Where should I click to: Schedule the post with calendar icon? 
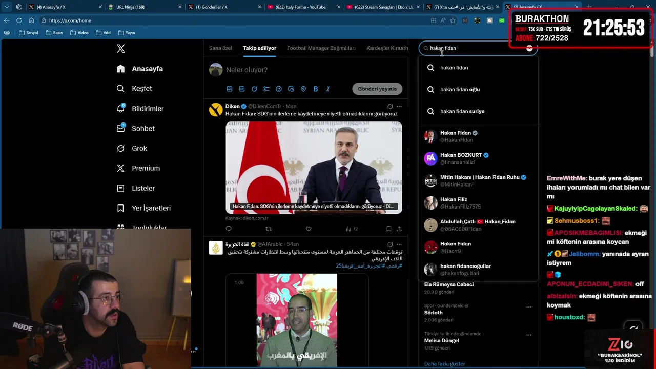pos(291,89)
